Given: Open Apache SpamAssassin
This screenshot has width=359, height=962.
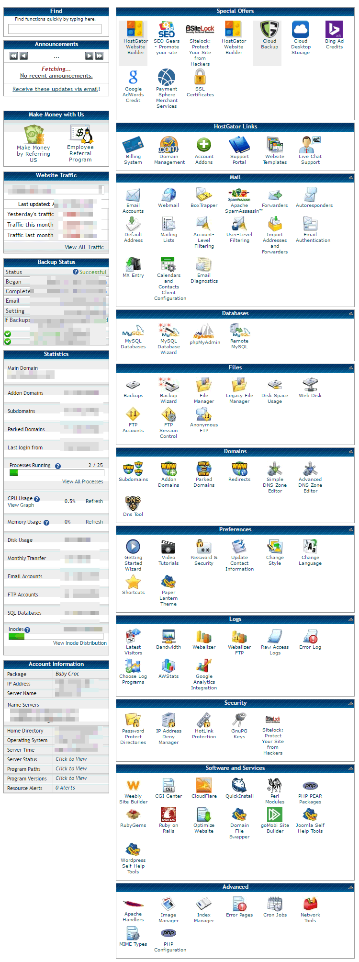Looking at the screenshot, I should [x=239, y=201].
